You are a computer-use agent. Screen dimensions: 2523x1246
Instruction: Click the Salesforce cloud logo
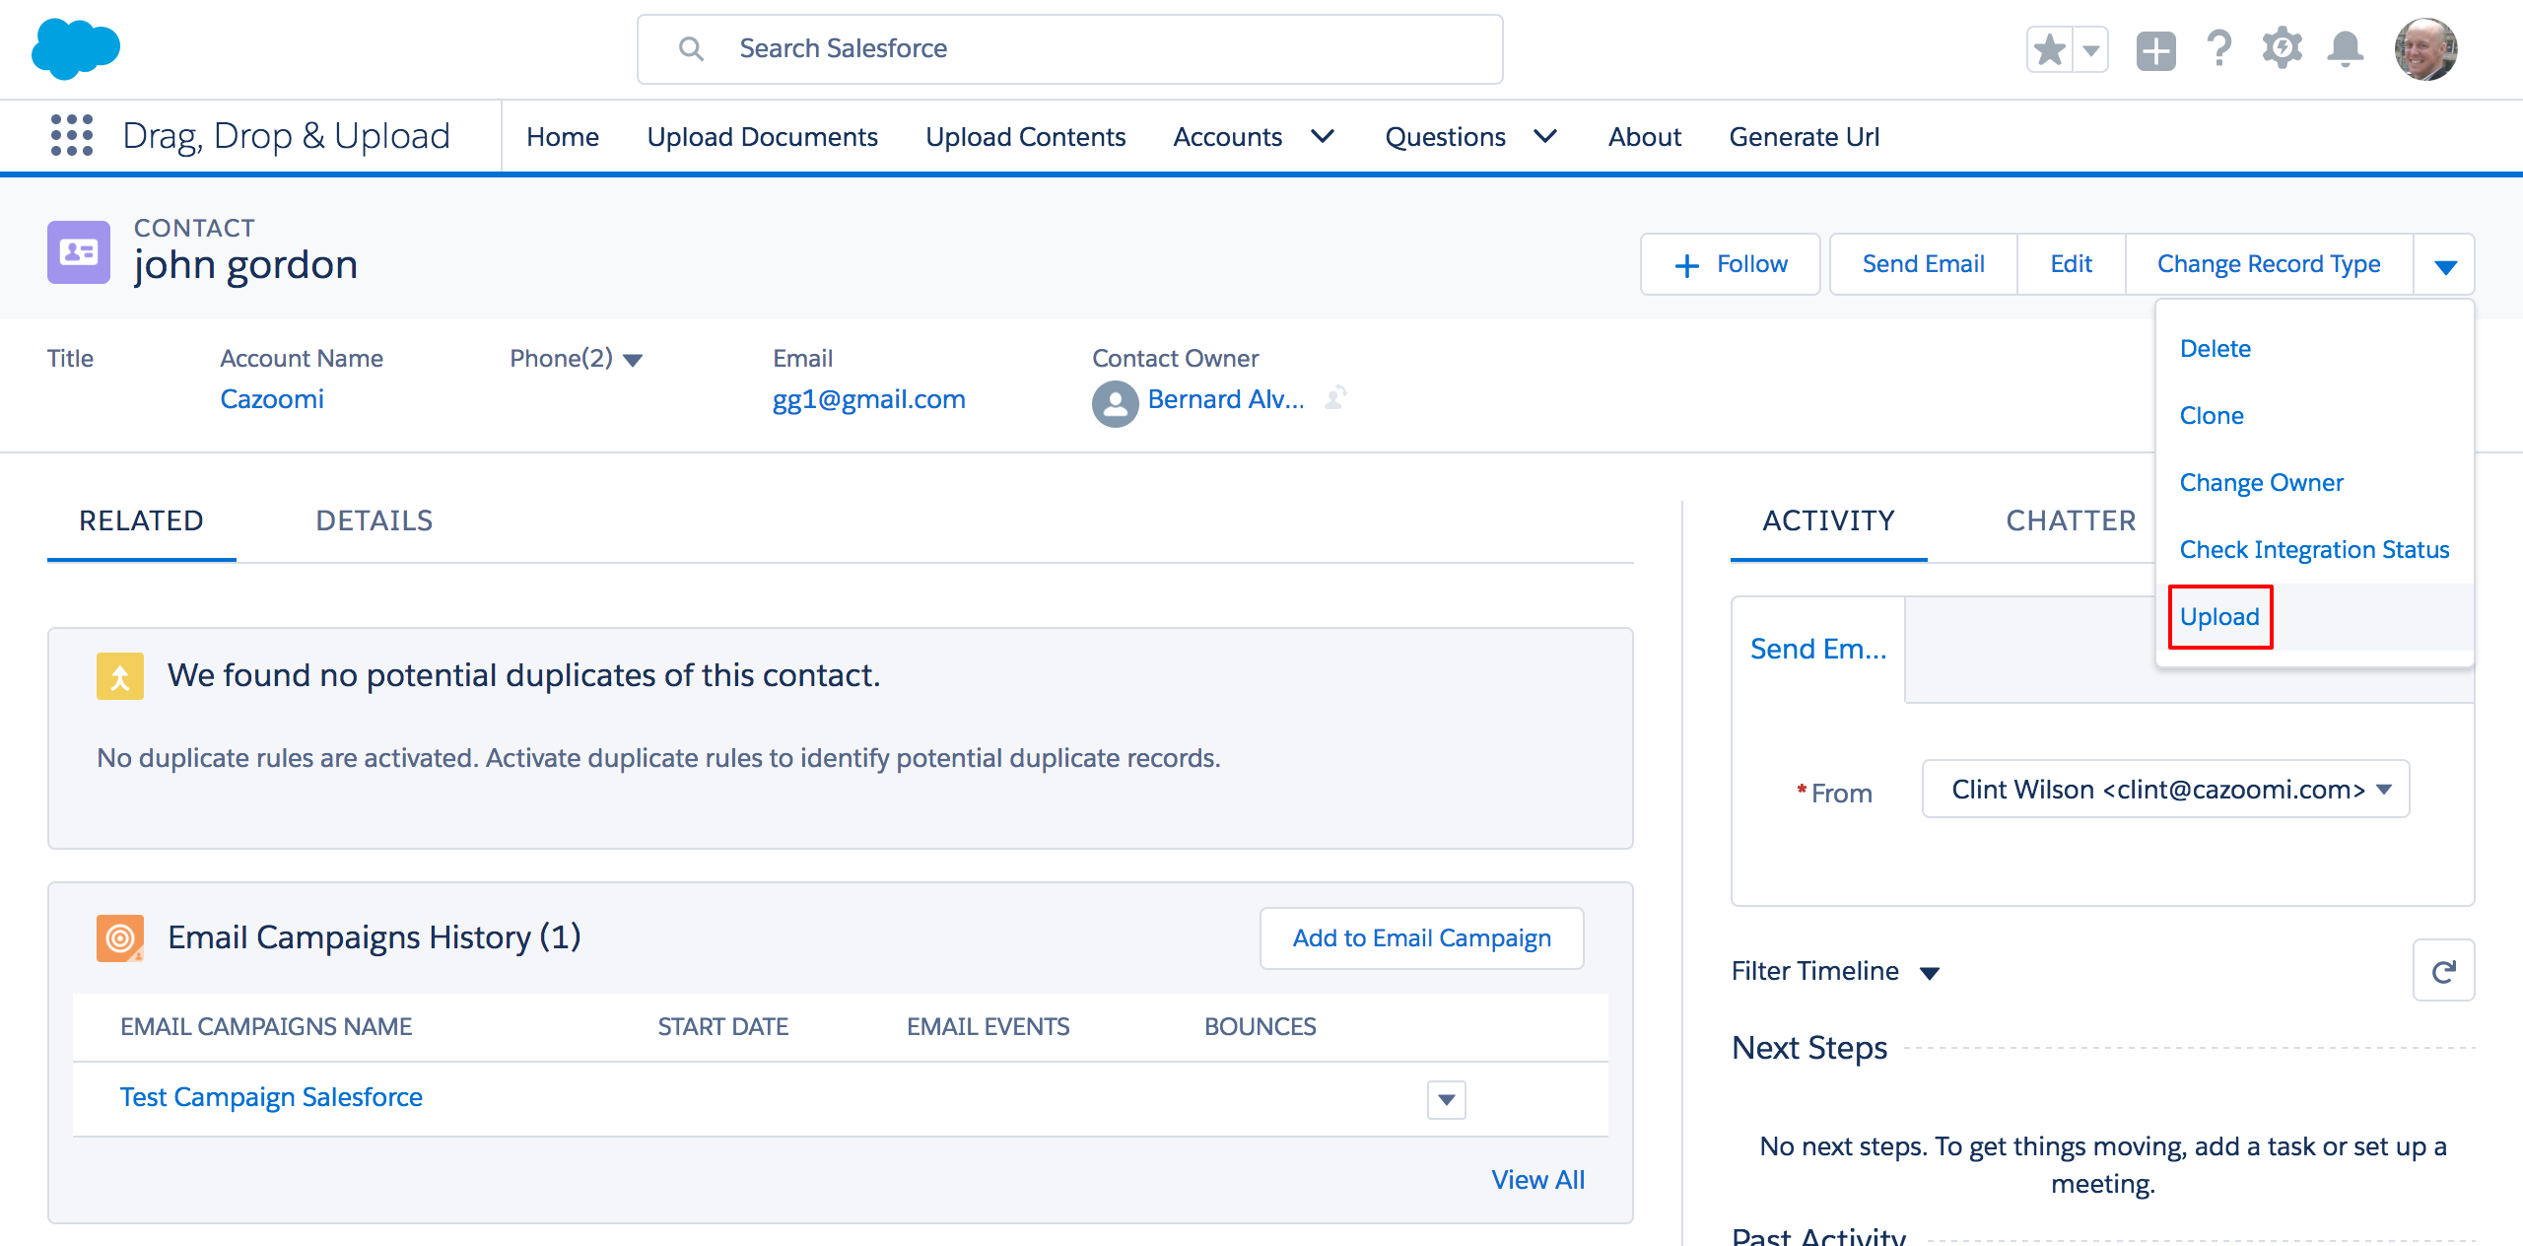tap(76, 48)
